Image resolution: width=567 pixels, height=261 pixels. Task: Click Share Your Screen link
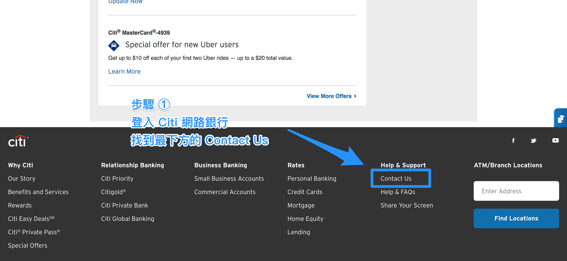(x=407, y=205)
